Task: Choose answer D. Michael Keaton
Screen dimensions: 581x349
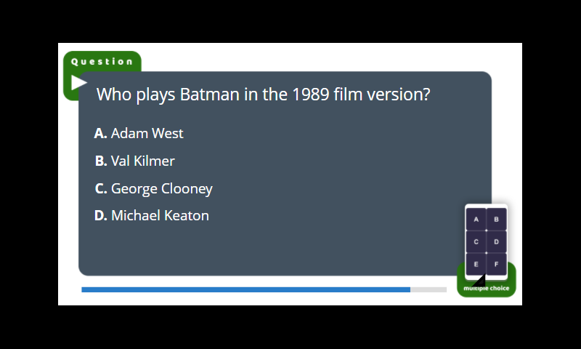Action: tap(152, 215)
